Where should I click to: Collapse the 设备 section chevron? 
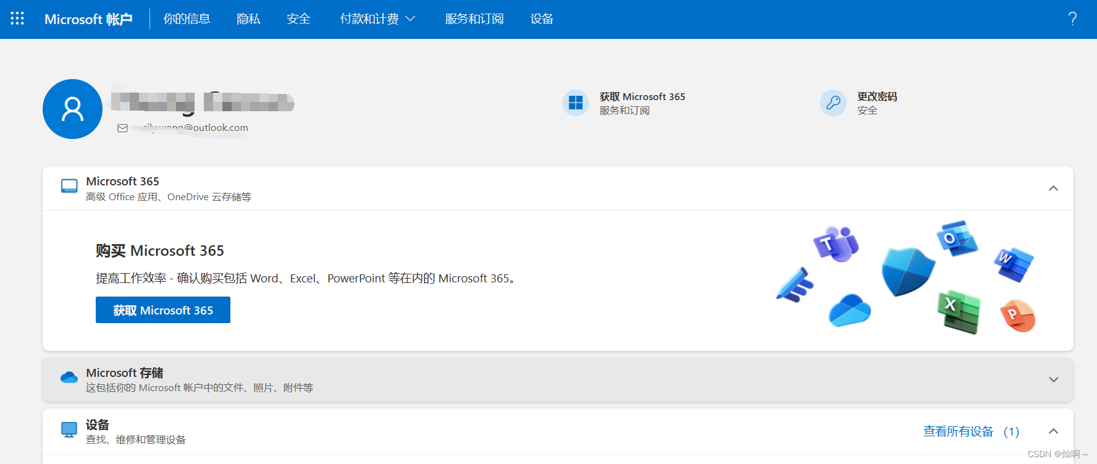pyautogui.click(x=1054, y=431)
